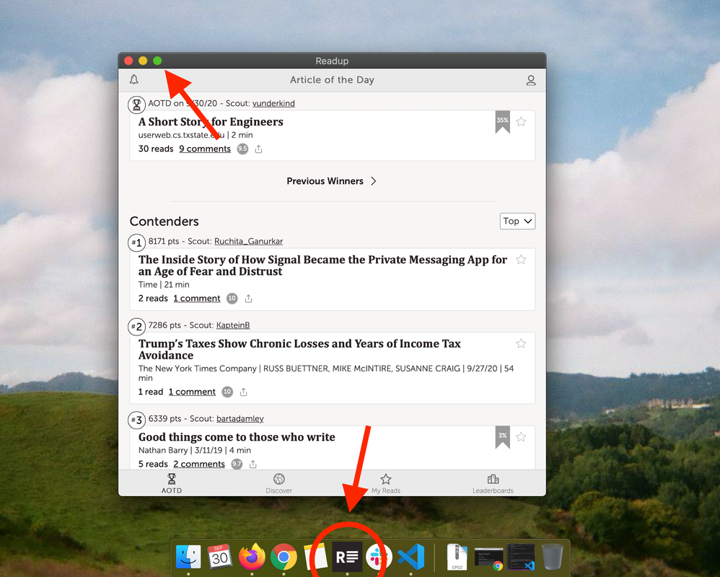
Task: Click the 35% read bookmark ribbon
Action: click(502, 122)
